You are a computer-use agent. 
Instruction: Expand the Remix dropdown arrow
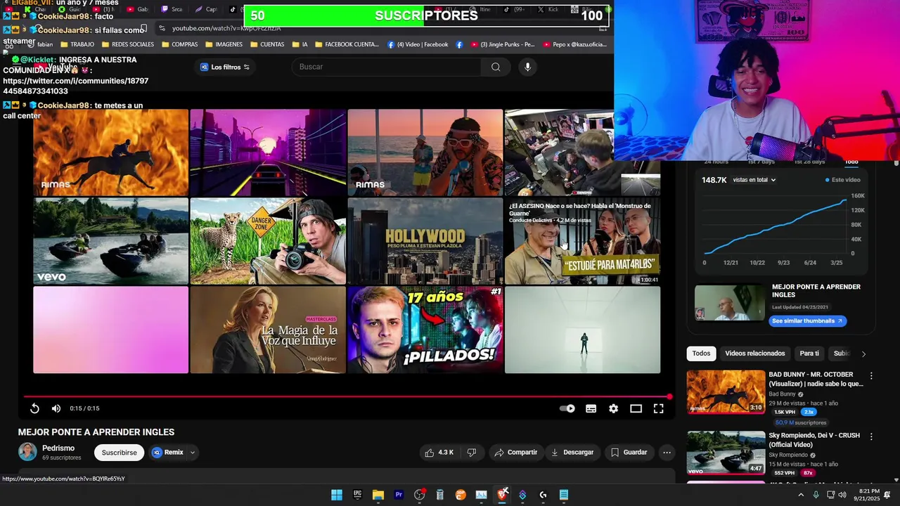[x=192, y=453]
